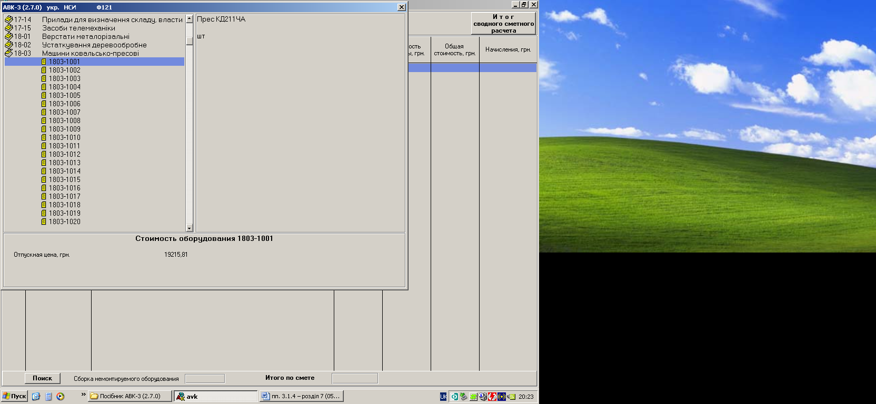Collapse the open 18-03 folder icon
The image size is (876, 404).
(8, 53)
